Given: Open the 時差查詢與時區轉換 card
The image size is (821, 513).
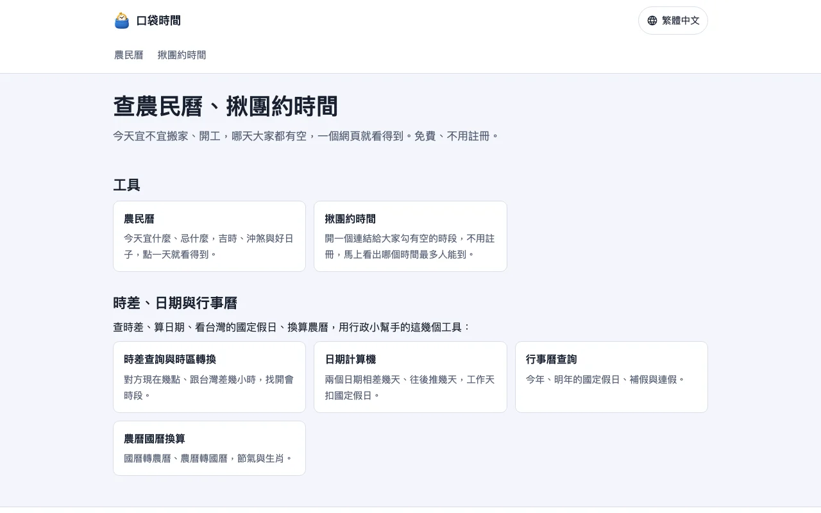Looking at the screenshot, I should click(x=209, y=377).
